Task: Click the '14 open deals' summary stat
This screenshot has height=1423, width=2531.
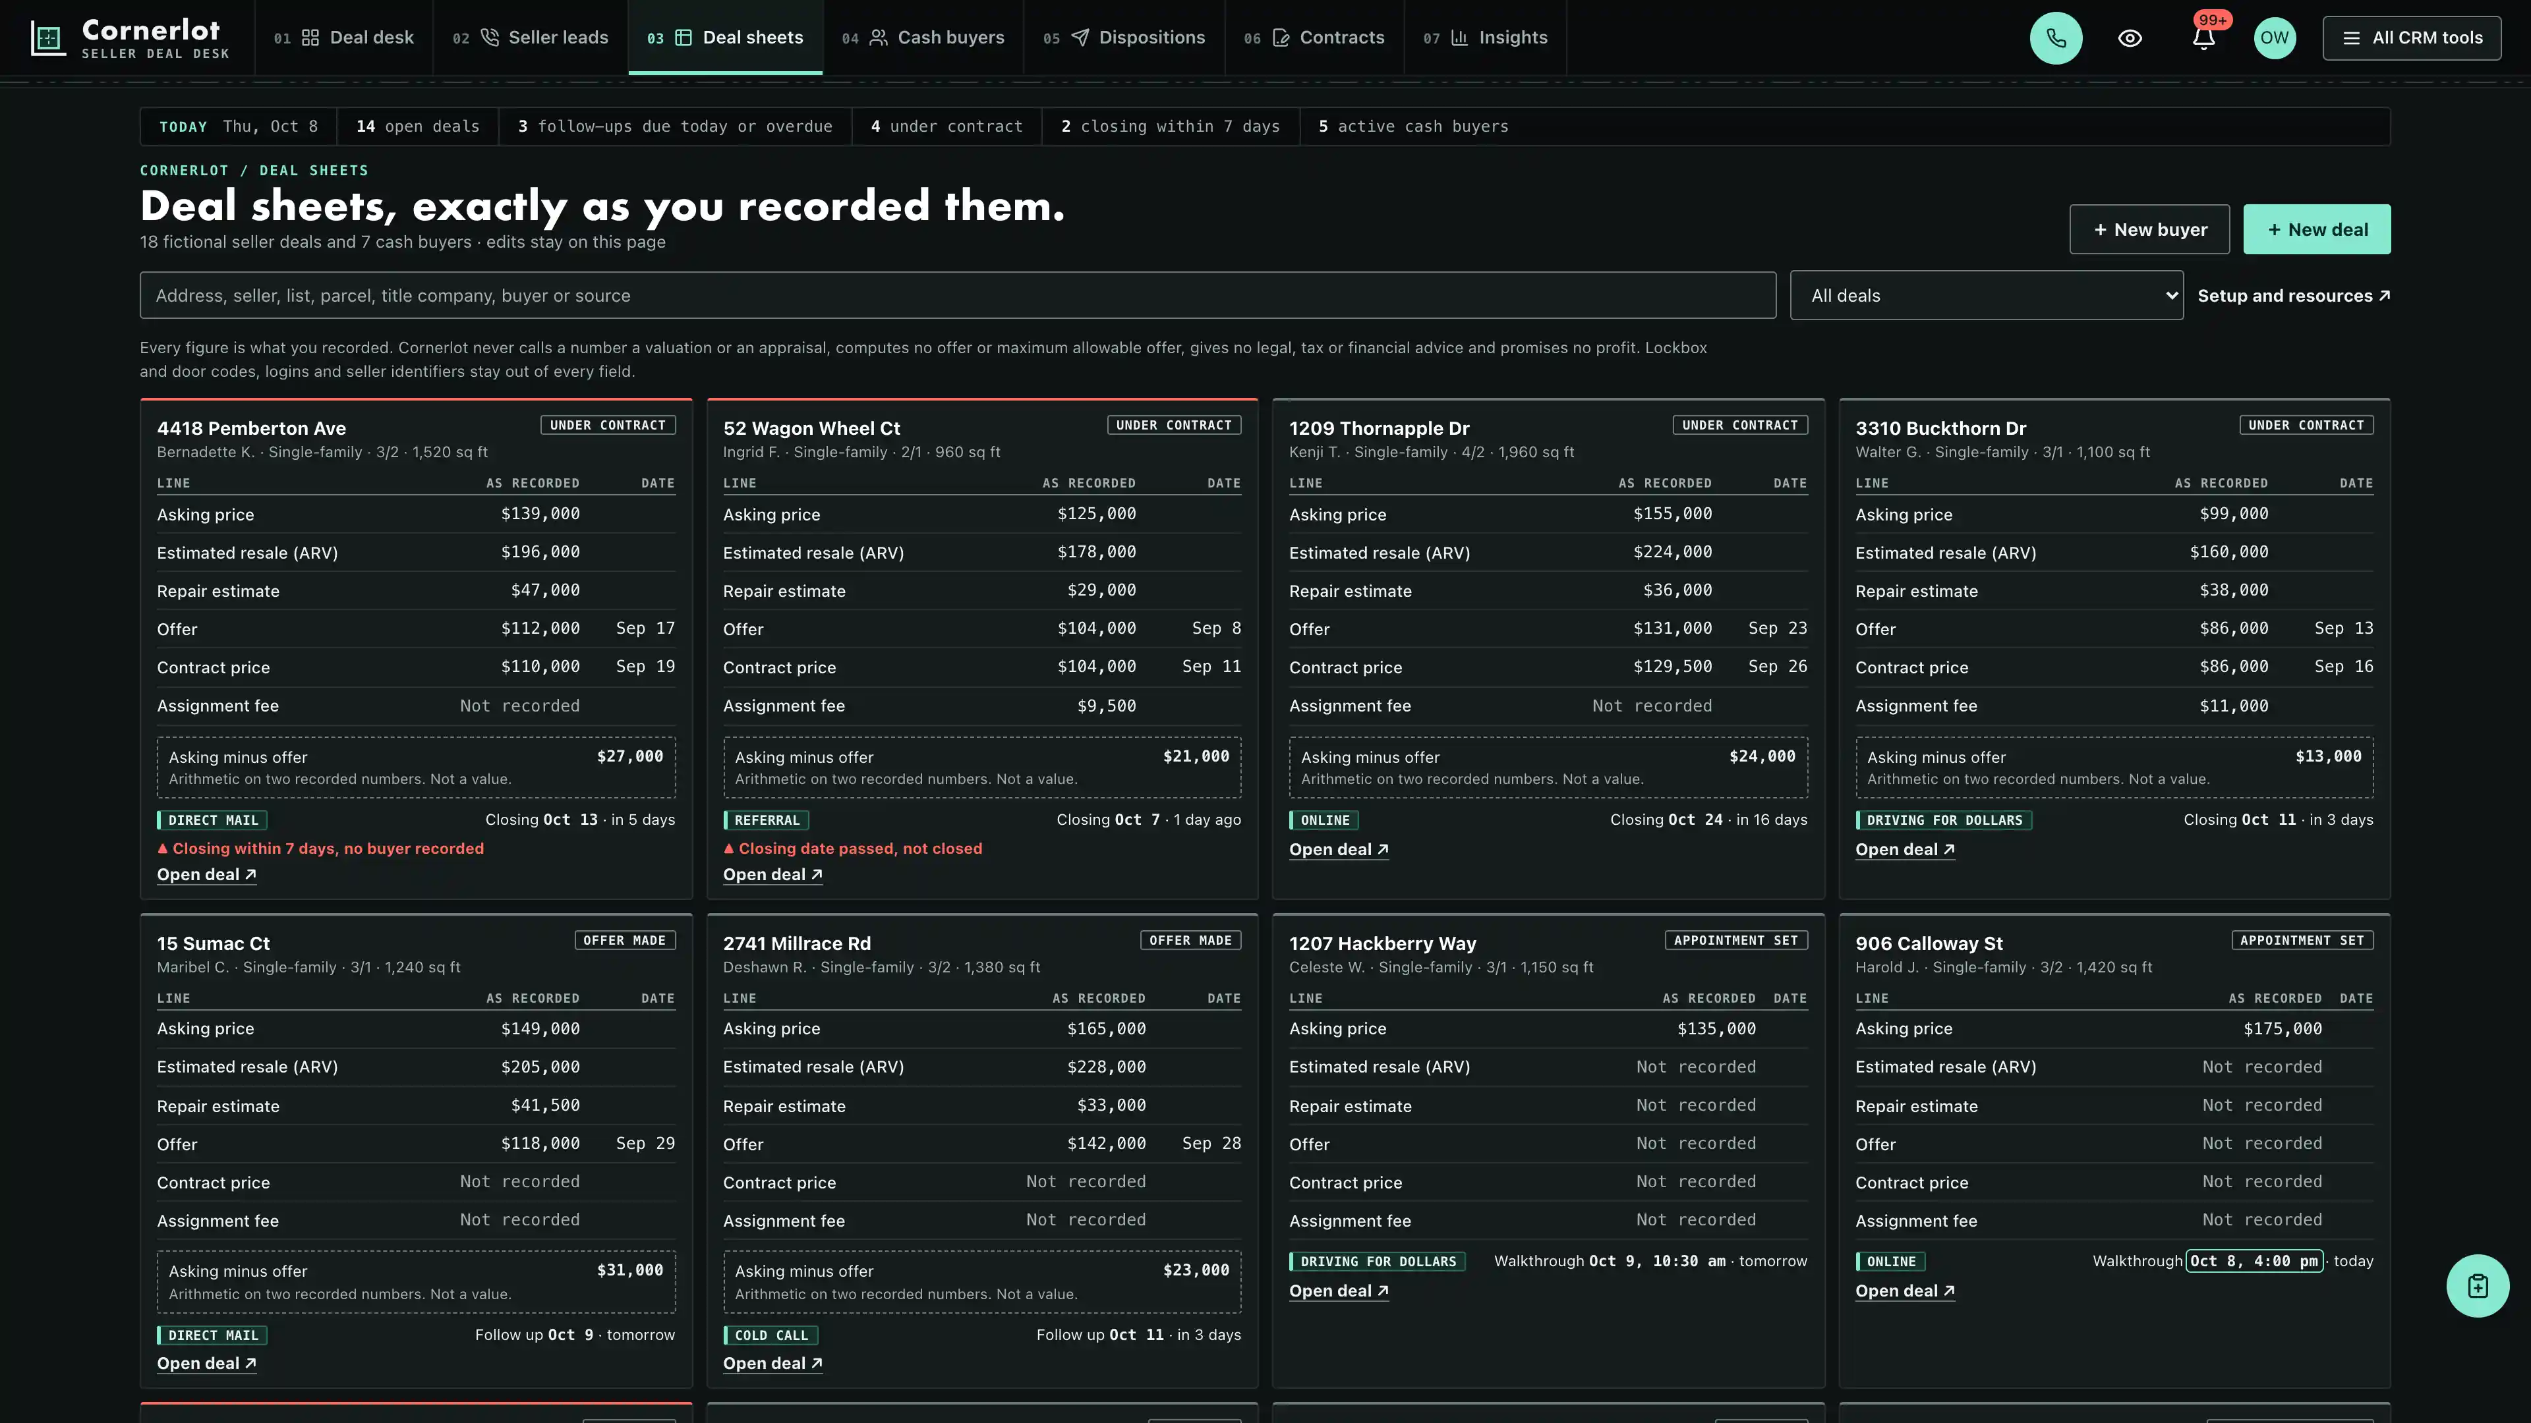Action: [x=418, y=126]
